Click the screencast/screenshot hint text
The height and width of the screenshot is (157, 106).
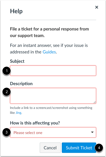click(x=51, y=110)
